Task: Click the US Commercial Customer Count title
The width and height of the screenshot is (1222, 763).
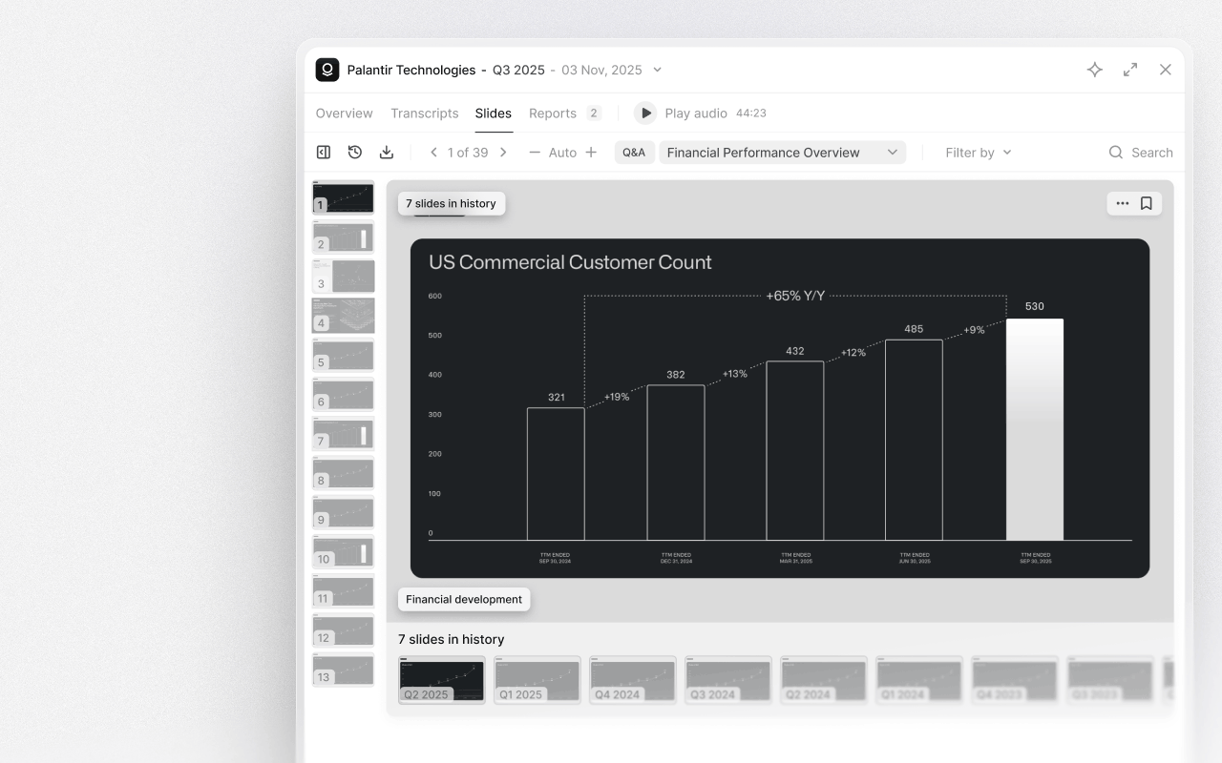Action: [x=570, y=262]
